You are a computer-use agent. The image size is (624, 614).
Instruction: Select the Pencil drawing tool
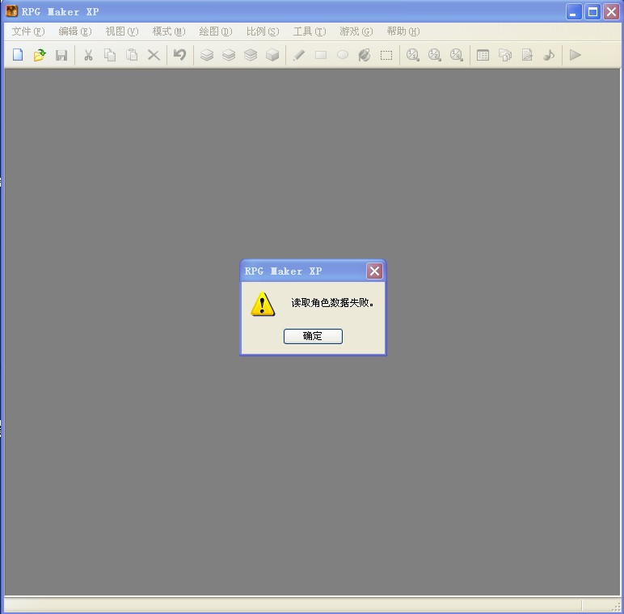(299, 55)
